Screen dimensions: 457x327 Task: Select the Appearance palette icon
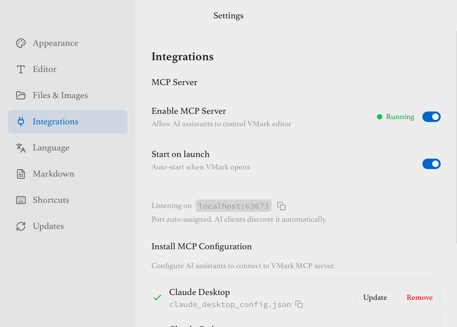click(21, 43)
